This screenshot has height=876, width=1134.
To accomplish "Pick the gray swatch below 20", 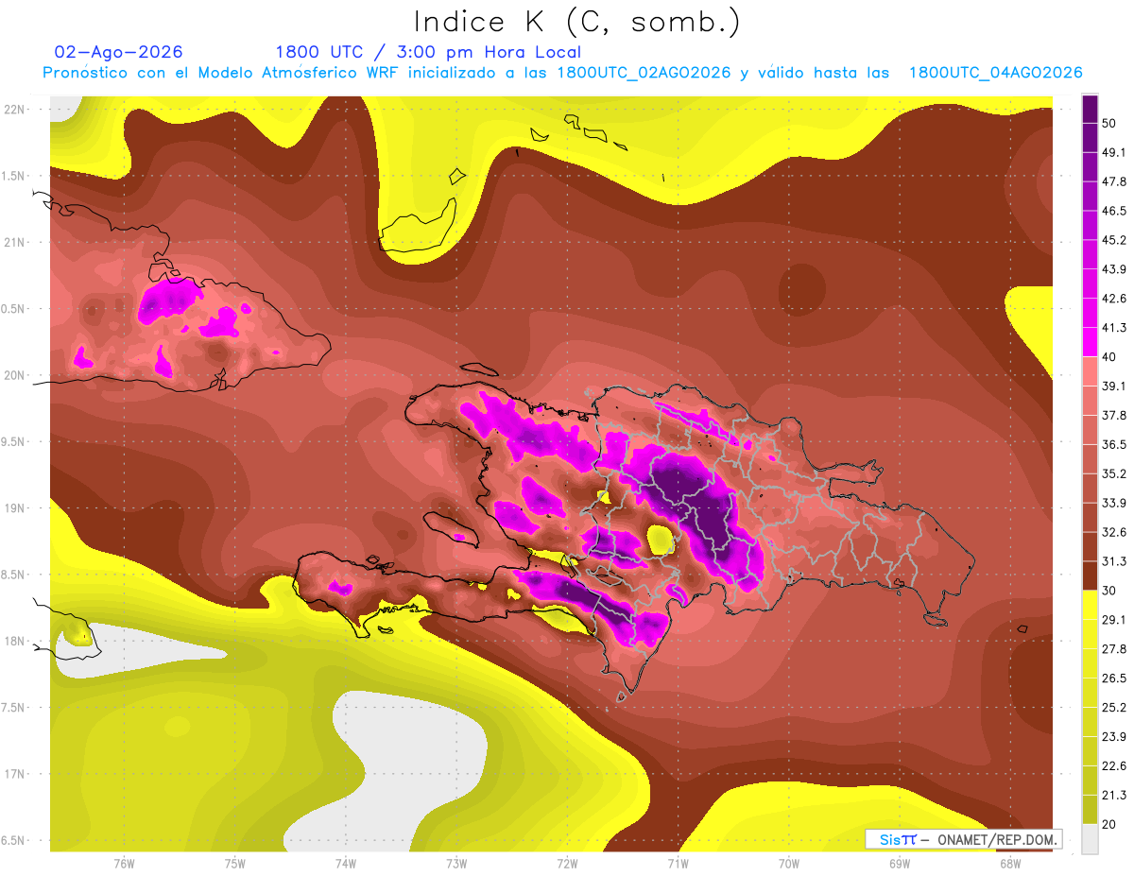I will tap(1090, 839).
